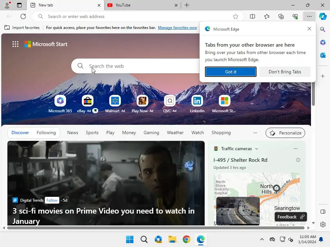Click Don't Bring Tabs button
The image size is (330, 247).
(x=285, y=72)
